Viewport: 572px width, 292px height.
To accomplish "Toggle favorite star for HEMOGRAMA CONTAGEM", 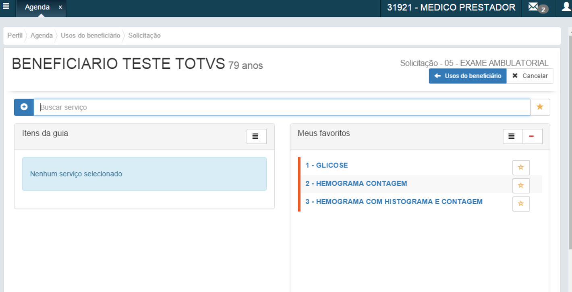I will pos(520,186).
